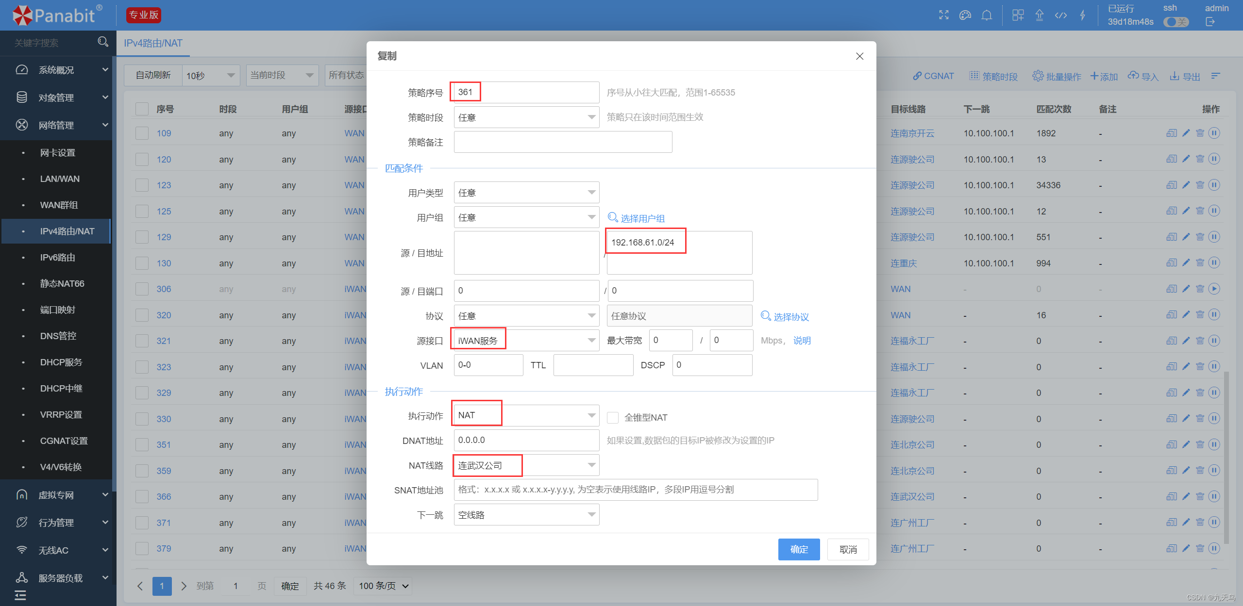The width and height of the screenshot is (1243, 606).
Task: Click delete trash icon for rule 120
Action: point(1200,159)
